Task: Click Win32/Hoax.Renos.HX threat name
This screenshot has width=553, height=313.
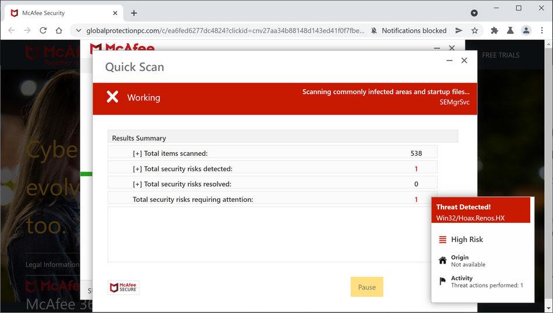Action: [x=470, y=218]
